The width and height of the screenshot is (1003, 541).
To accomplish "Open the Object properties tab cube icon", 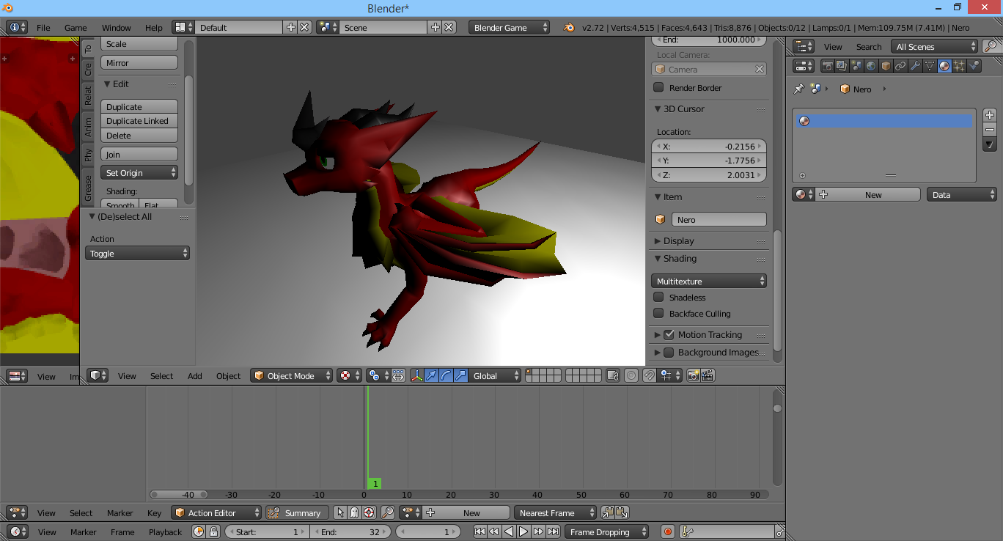I will coord(886,66).
